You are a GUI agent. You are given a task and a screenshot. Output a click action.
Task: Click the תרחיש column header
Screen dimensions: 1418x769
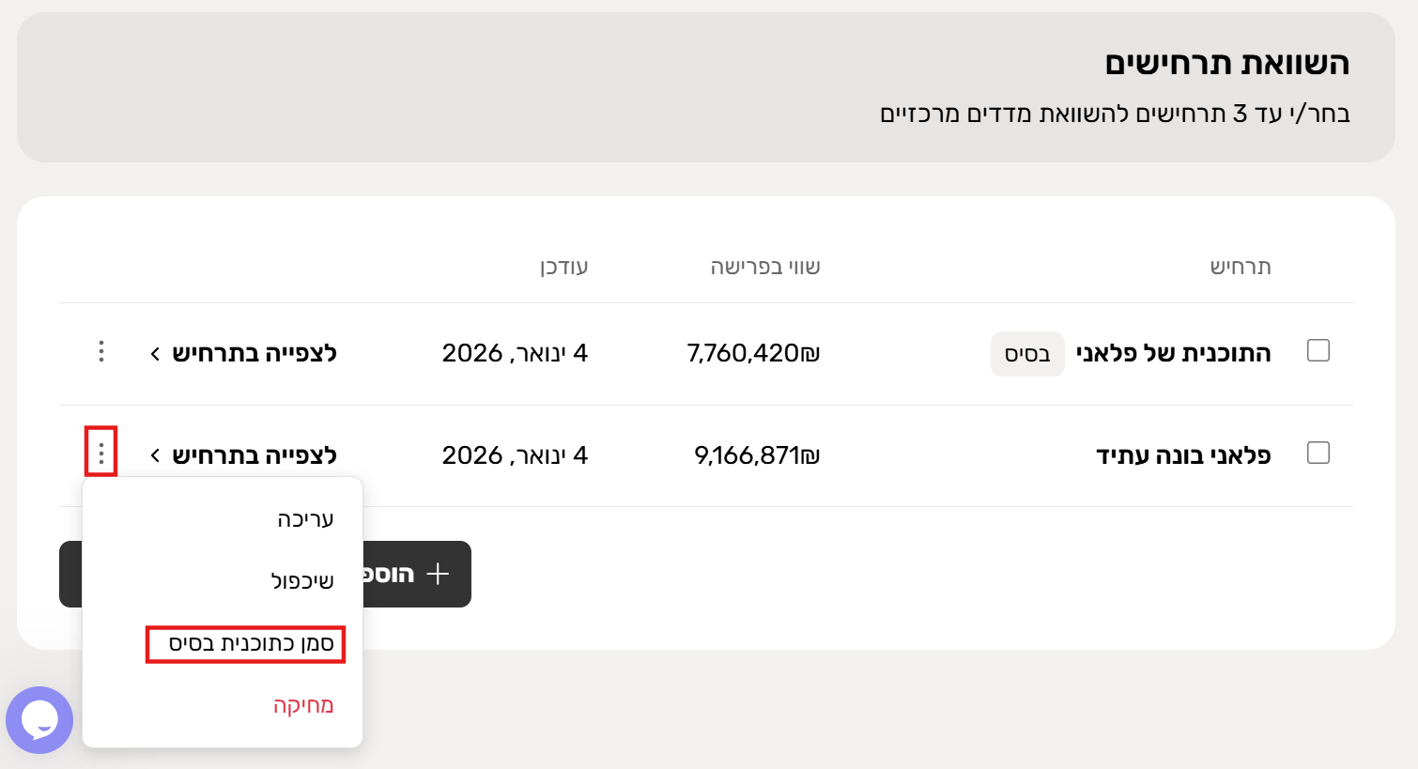tap(1240, 267)
